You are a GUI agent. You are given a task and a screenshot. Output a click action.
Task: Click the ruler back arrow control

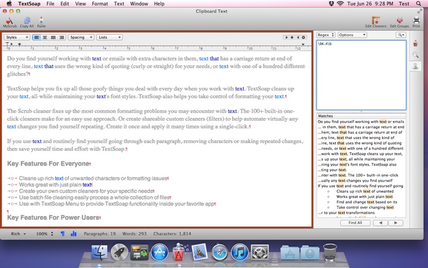(298, 38)
